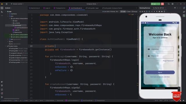Open Android project view dropdown
Viewport: 186px width, 104px height.
(8, 8)
